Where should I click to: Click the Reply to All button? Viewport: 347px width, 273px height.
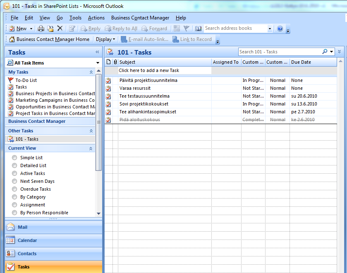(x=121, y=29)
